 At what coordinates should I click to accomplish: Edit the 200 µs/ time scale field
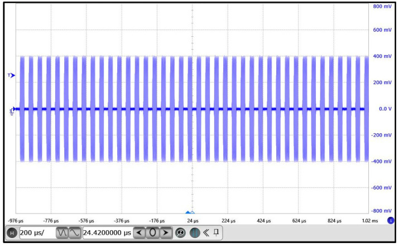click(x=37, y=233)
